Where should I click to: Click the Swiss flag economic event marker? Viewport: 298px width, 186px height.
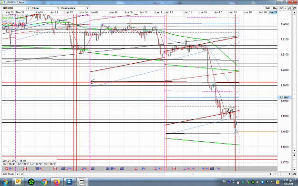click(x=7, y=168)
